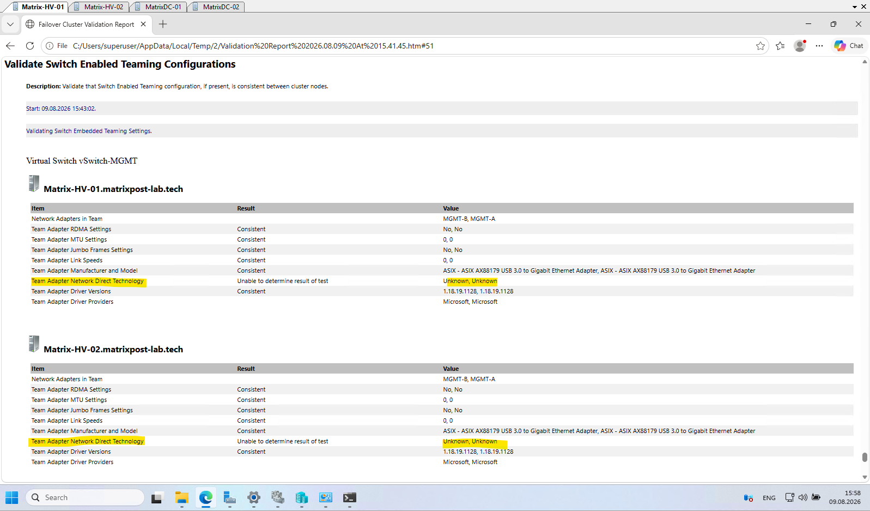This screenshot has height=511, width=870.
Task: Click 'Team Adapter Link Speeds' in Matrix-HV-02 table
Action: click(x=67, y=421)
